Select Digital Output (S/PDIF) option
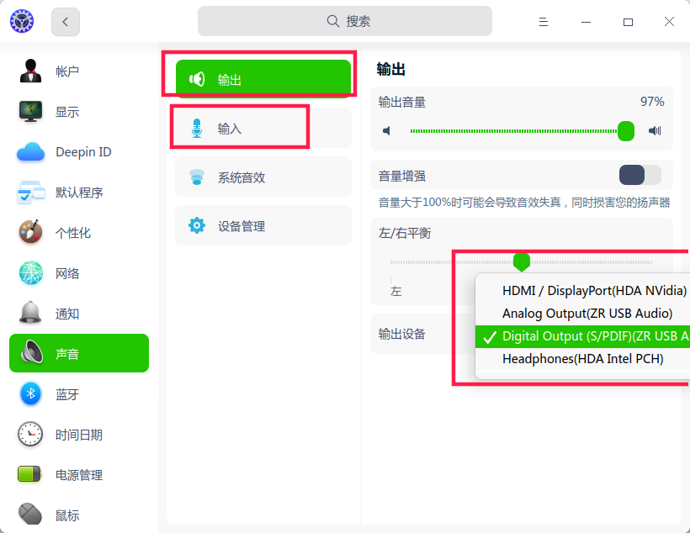690x533 pixels. pyautogui.click(x=582, y=336)
